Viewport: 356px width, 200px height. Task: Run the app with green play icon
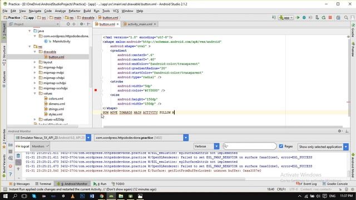[x=298, y=17]
